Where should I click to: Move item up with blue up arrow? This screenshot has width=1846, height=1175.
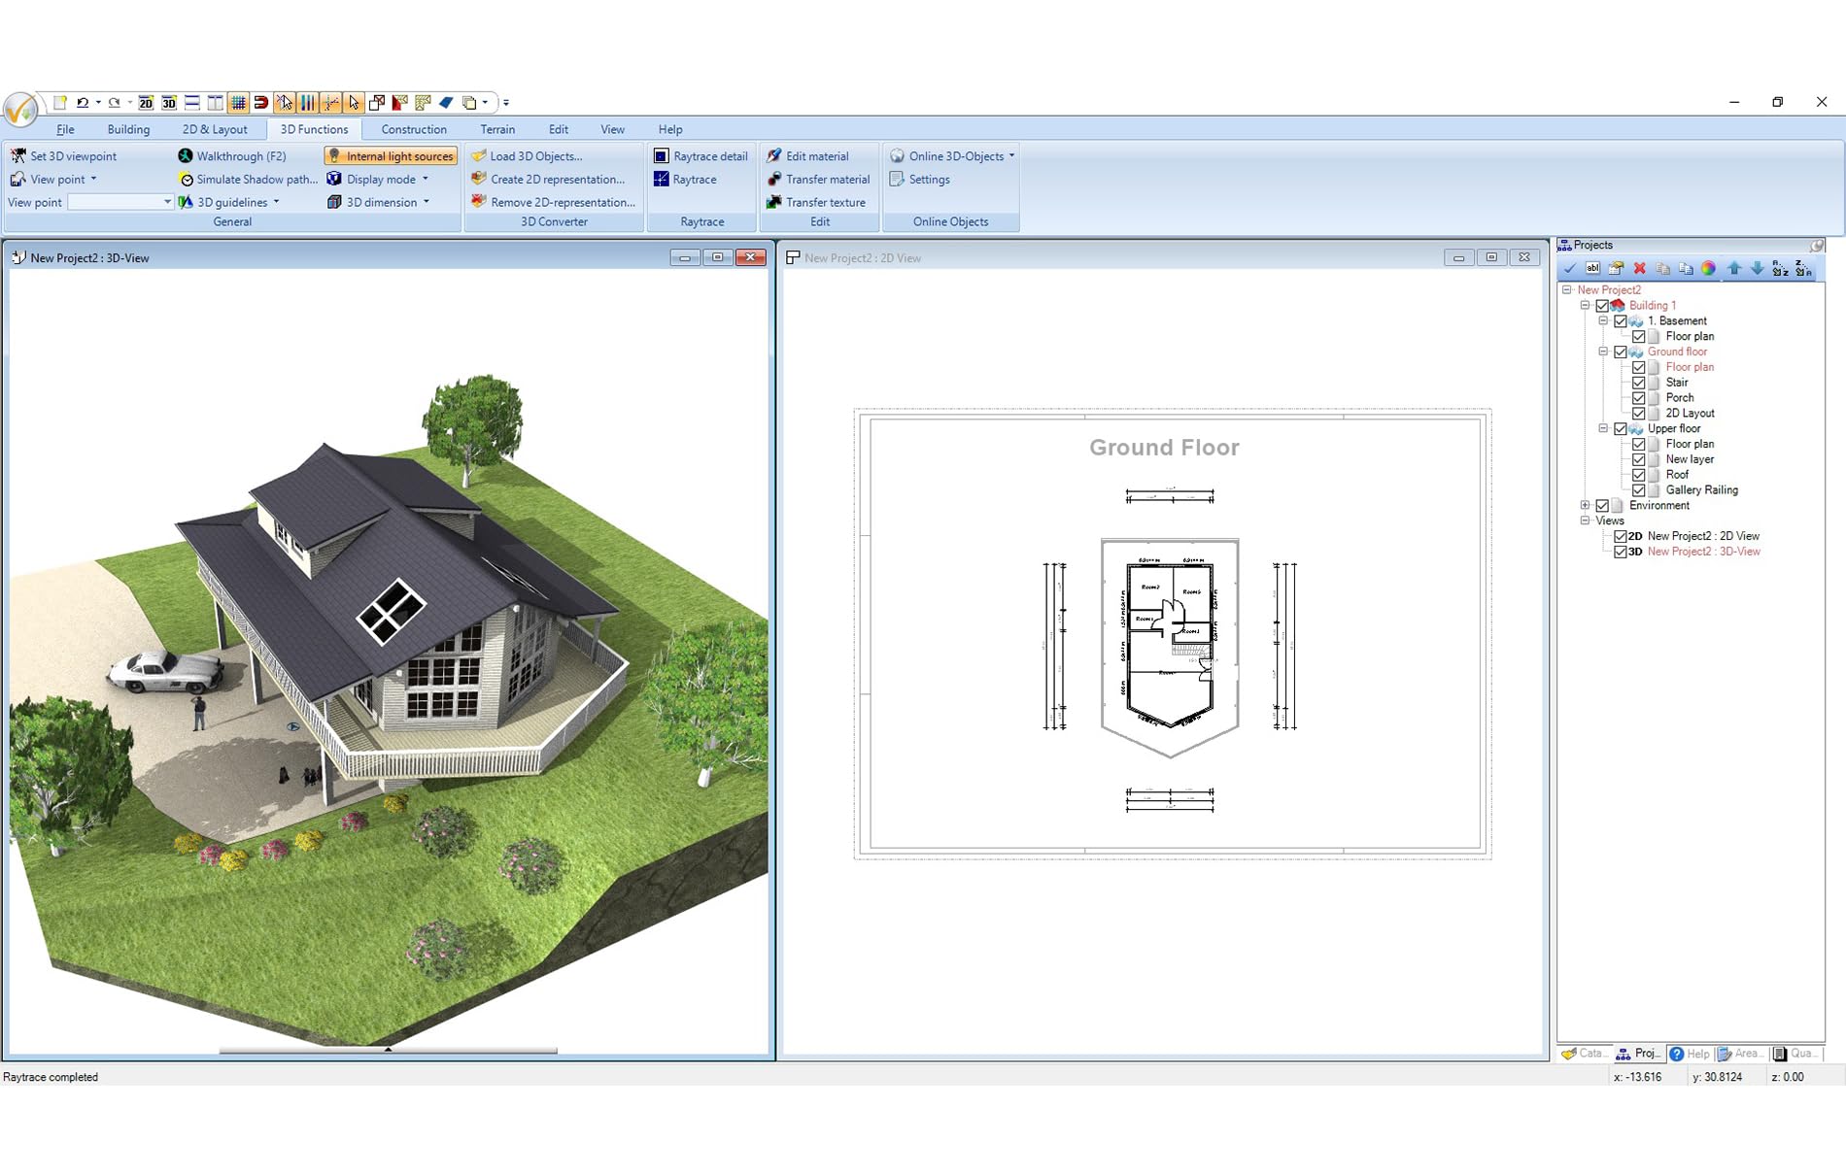click(1734, 269)
